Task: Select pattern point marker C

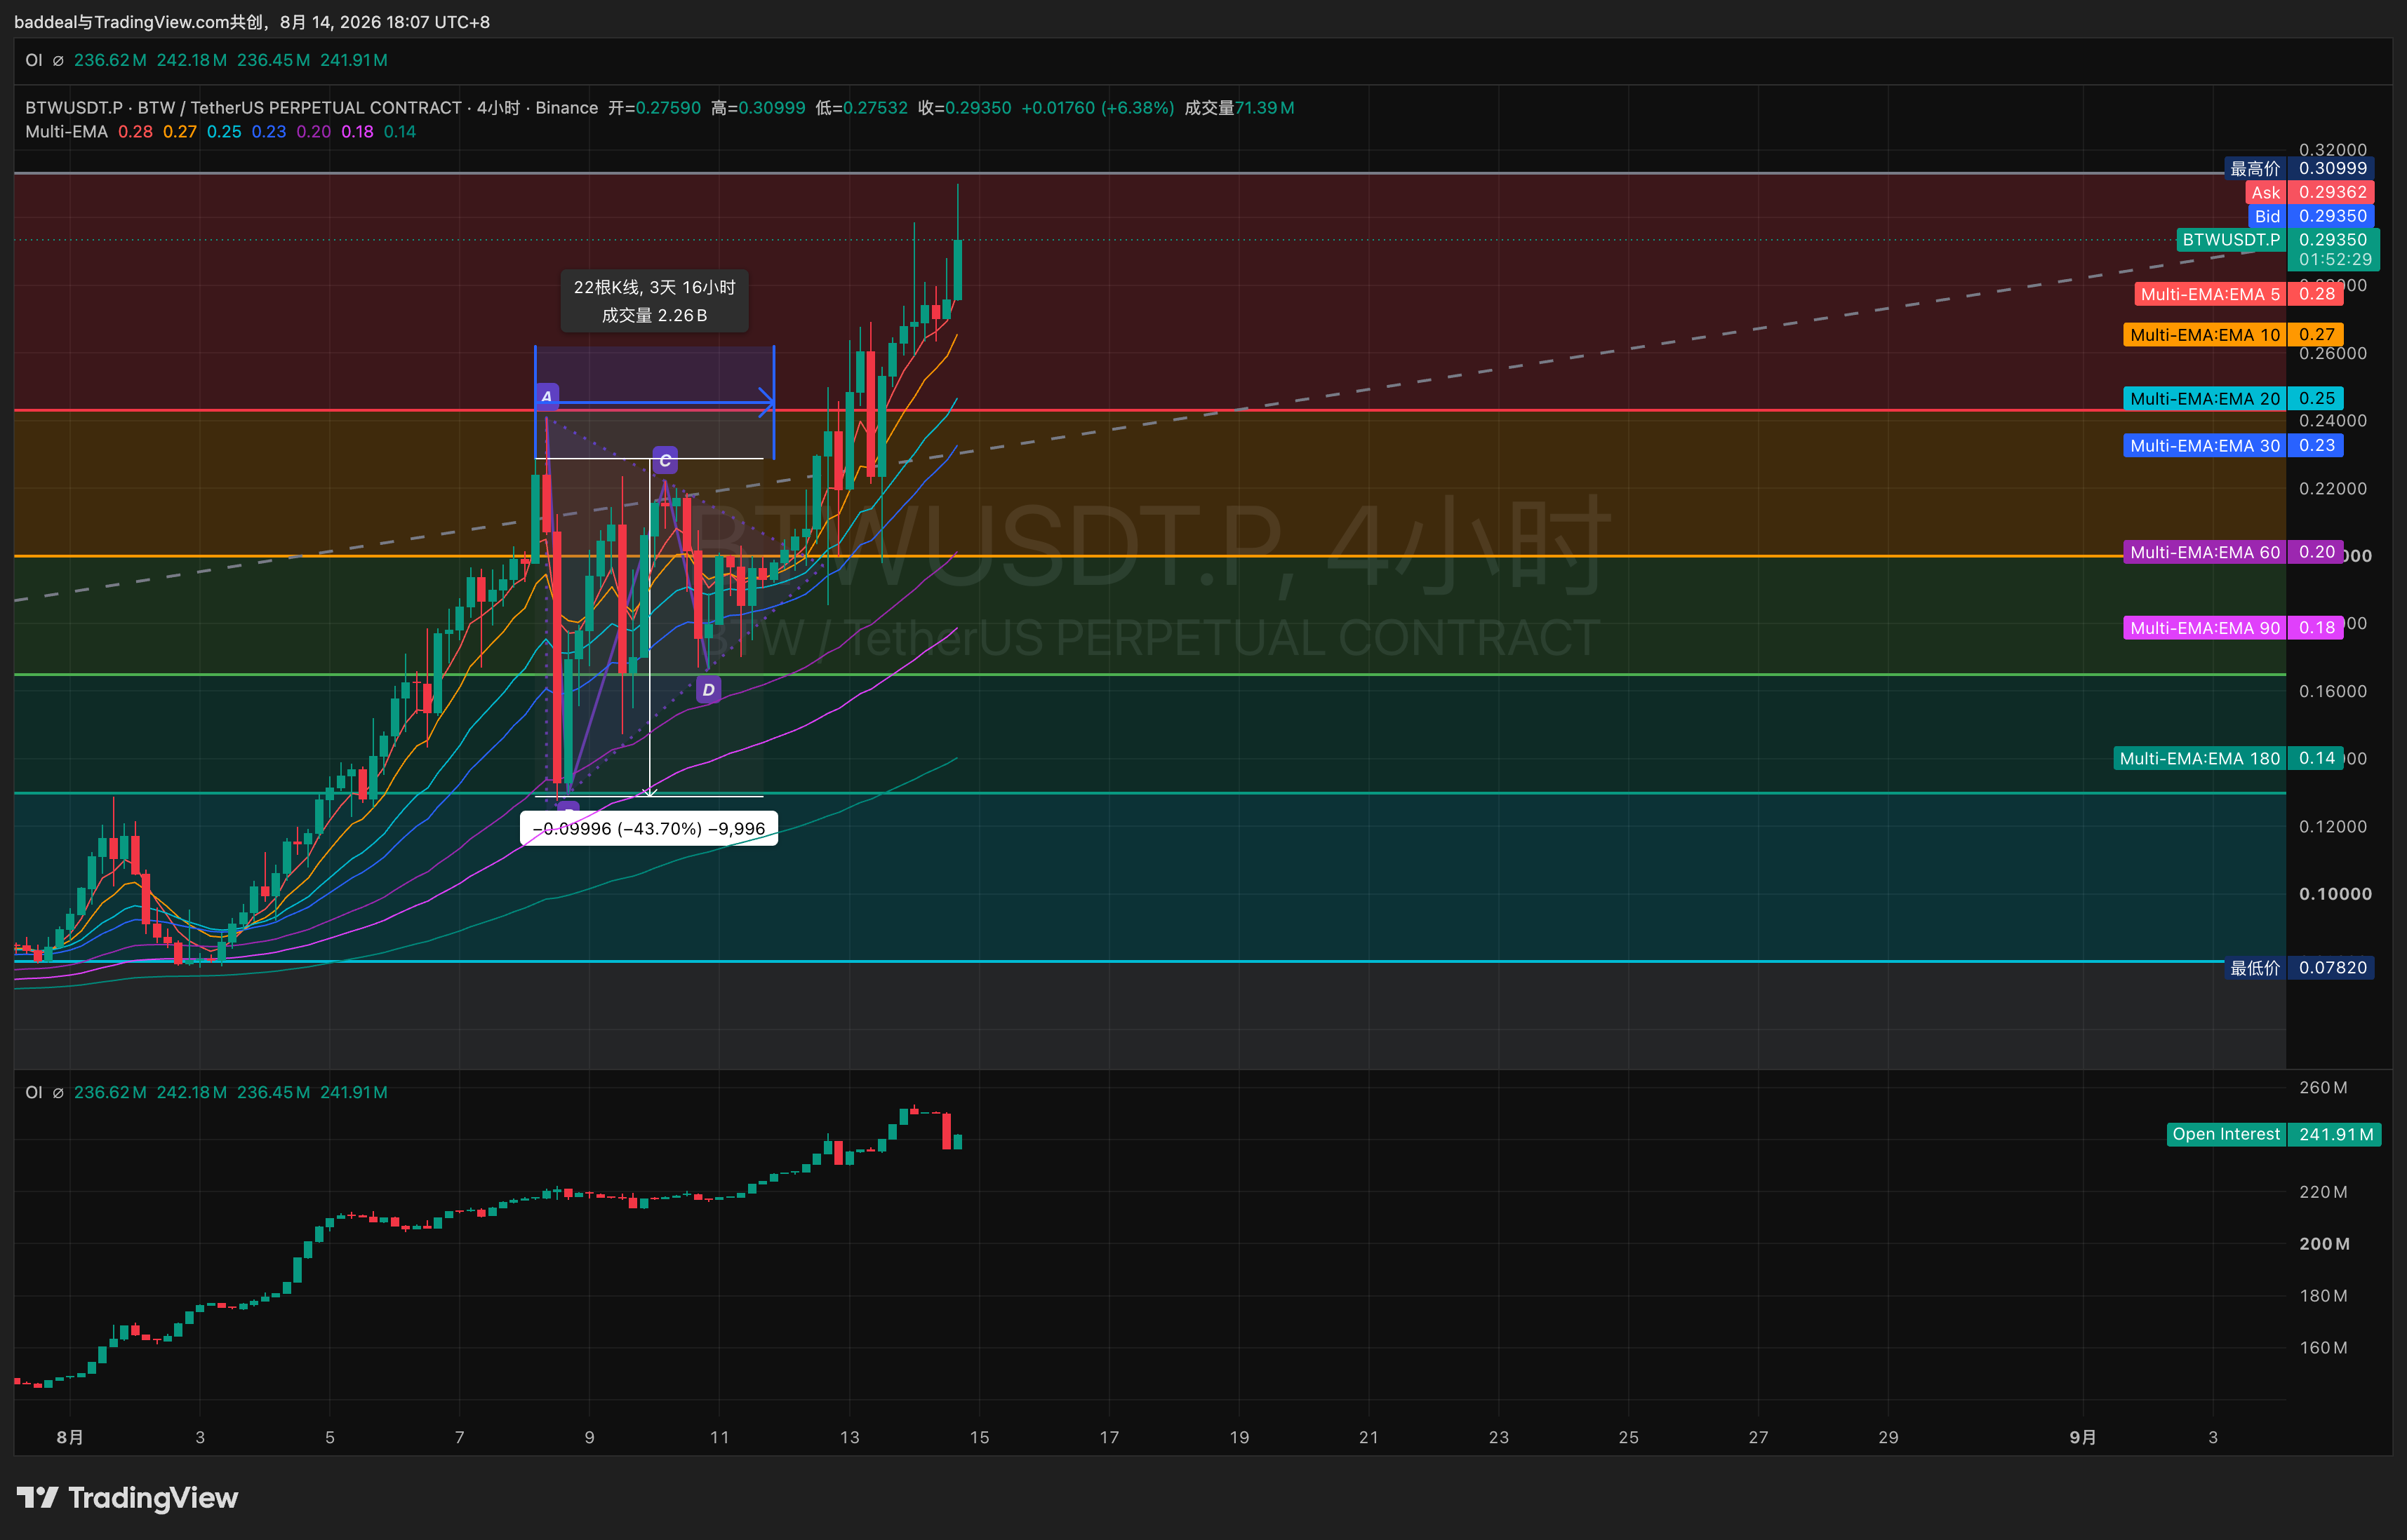Action: tap(665, 461)
